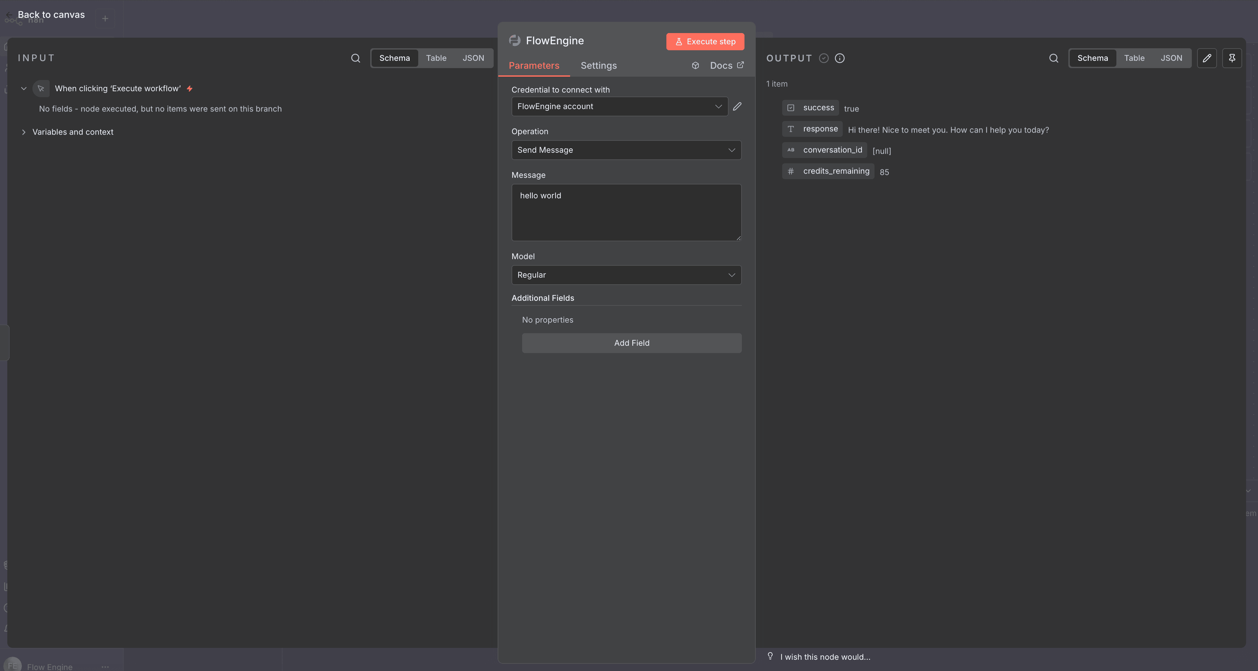Click the output panel search icon
1258x671 pixels.
coord(1054,58)
